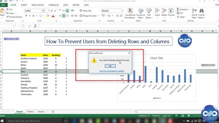Click Wrap Text button
Viewport: 219px width, 123px height.
pos(86,11)
